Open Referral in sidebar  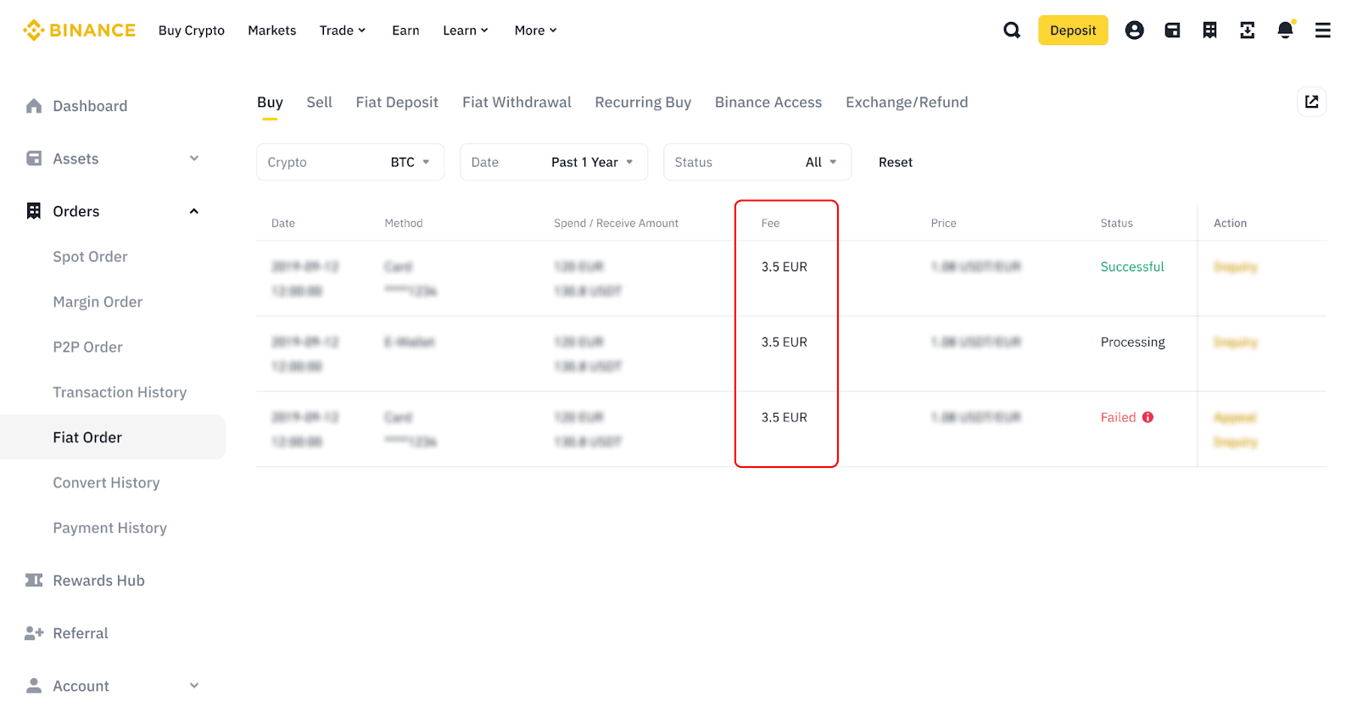(81, 633)
